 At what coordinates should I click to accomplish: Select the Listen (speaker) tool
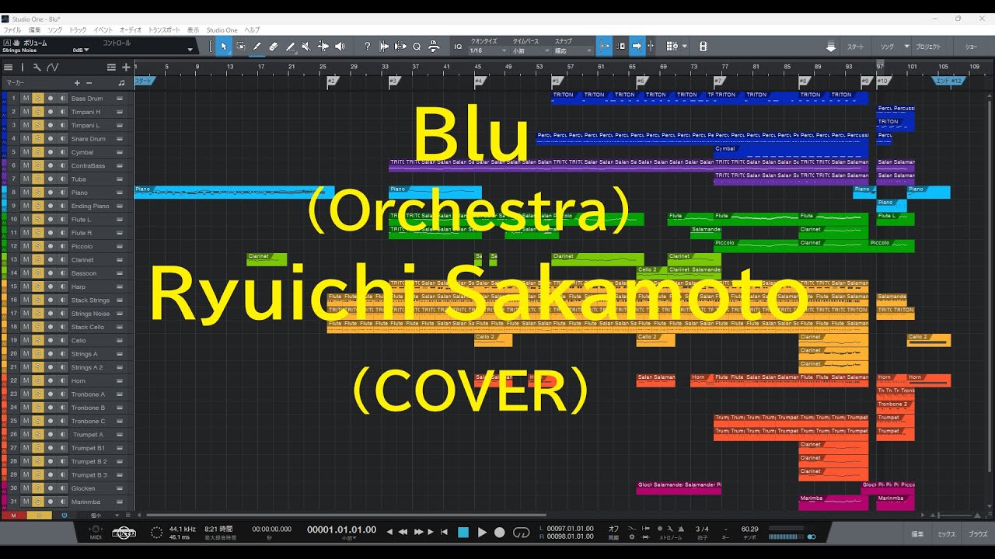pos(340,47)
